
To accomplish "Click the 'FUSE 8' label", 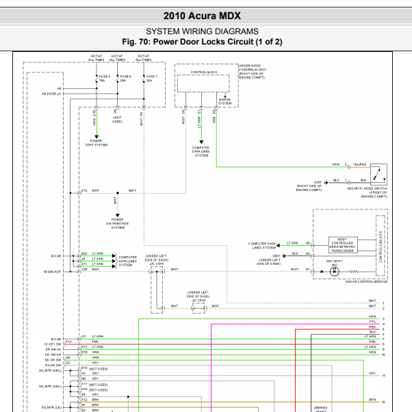I will coord(126,77).
